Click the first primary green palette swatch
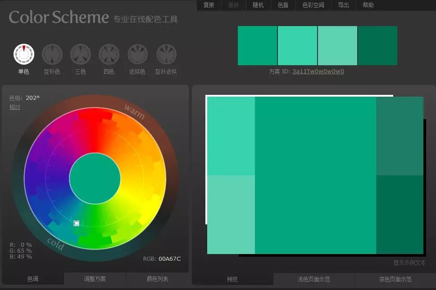Screen dimensions: 436x290 click(258, 45)
